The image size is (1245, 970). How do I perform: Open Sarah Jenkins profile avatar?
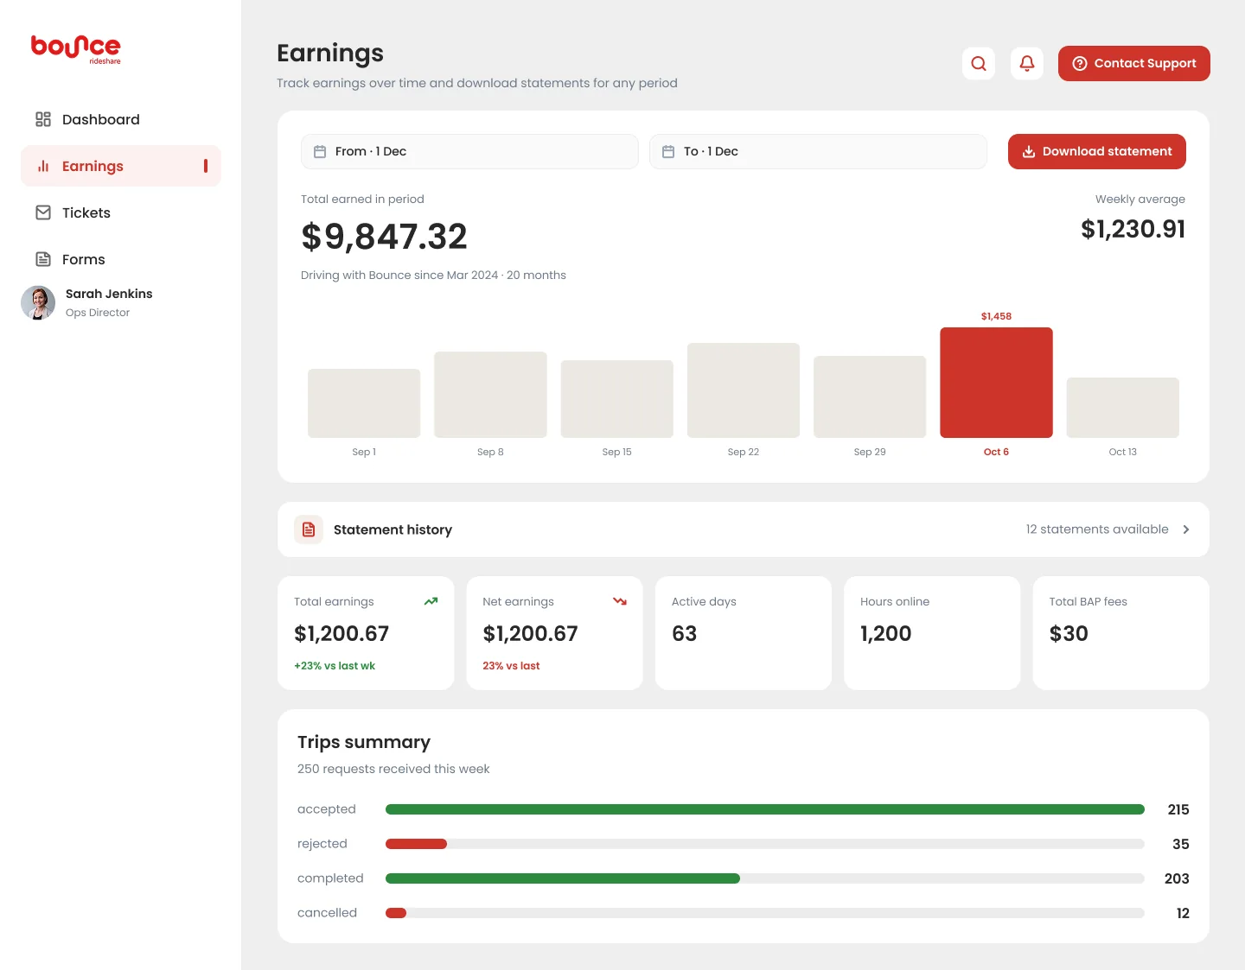[38, 302]
